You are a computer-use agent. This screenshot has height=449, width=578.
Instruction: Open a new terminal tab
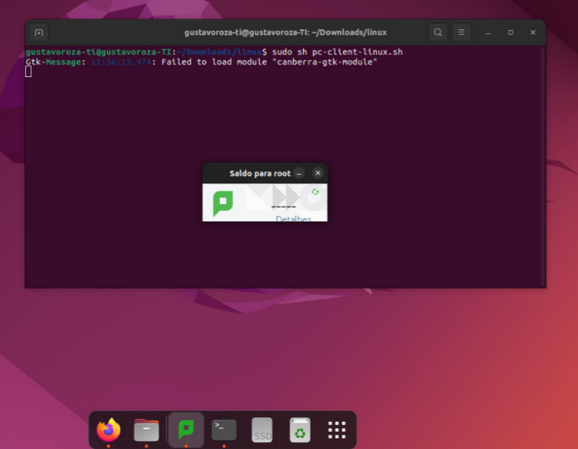point(39,32)
